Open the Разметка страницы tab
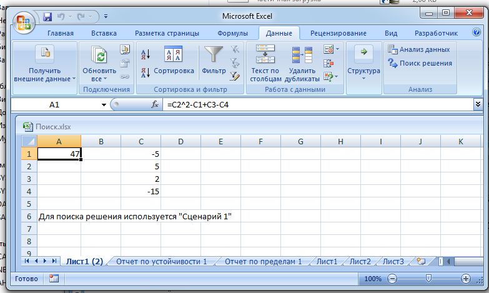Image resolution: width=489 pixels, height=293 pixels. point(167,33)
